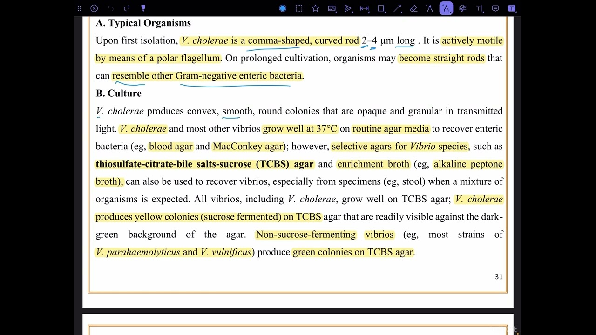Screen dimensions: 596x335
Task: Open the blue color circle picker
Action: pos(283,8)
